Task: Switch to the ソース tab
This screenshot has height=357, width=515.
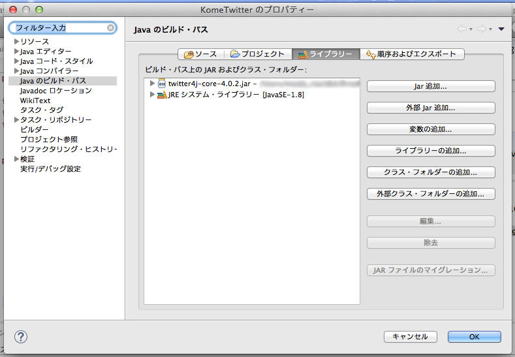Action: pos(200,54)
